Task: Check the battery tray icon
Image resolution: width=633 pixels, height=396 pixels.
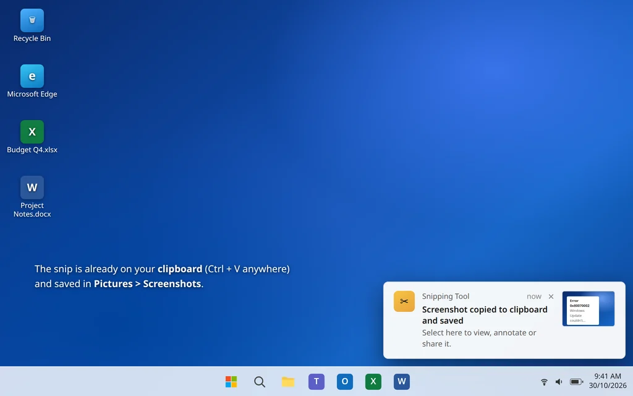Action: [x=577, y=381]
